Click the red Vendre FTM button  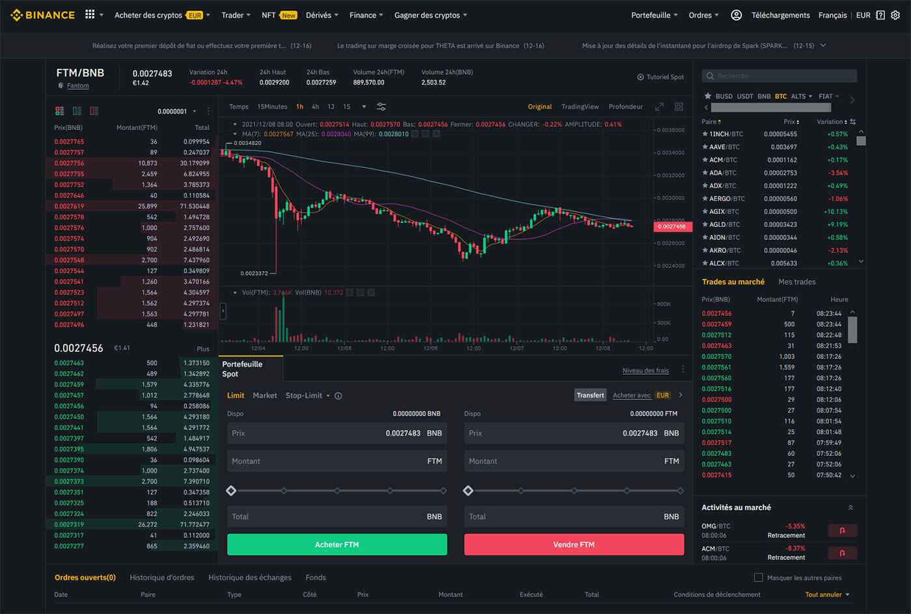tap(574, 544)
